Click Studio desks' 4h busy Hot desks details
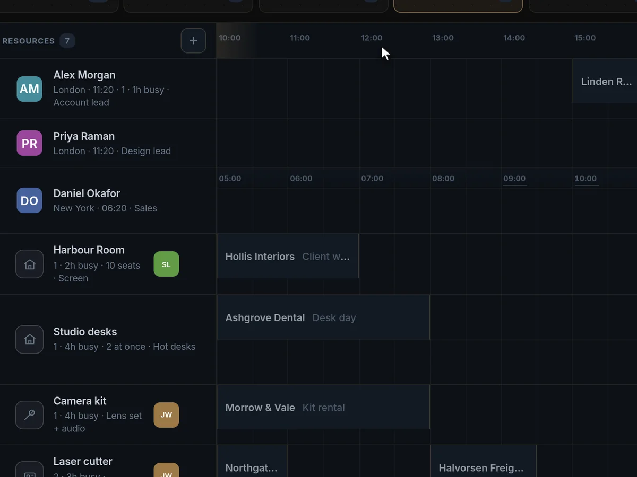The width and height of the screenshot is (637, 477). [124, 347]
